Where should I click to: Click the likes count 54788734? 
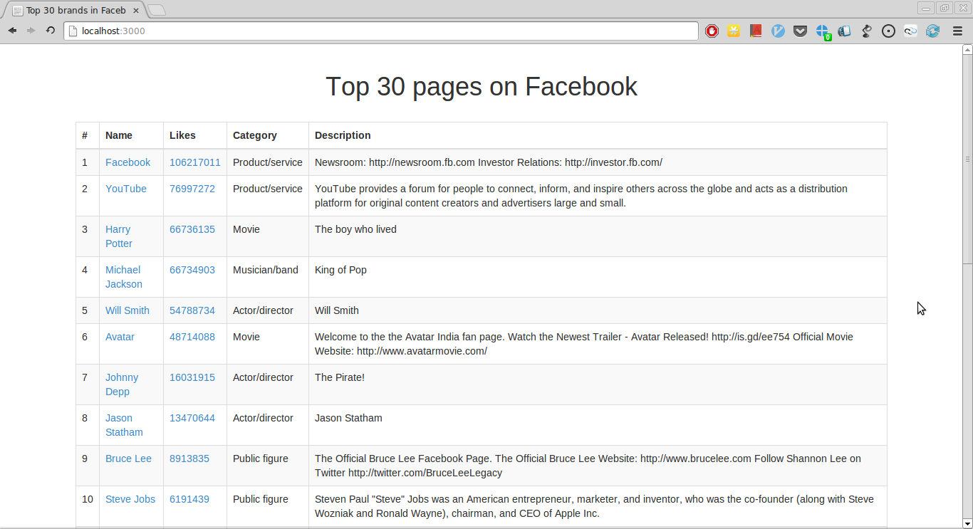pyautogui.click(x=192, y=310)
